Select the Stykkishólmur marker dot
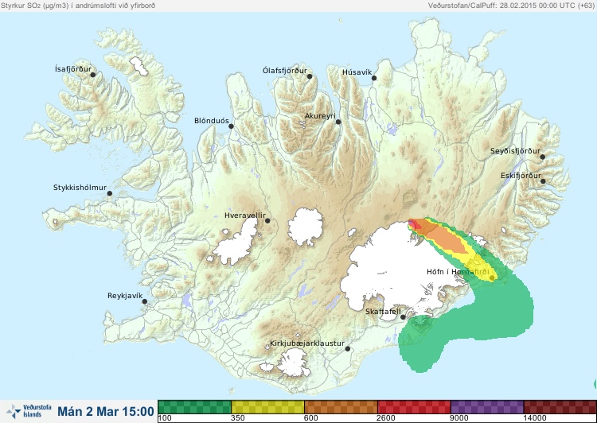Image resolution: width=597 pixels, height=423 pixels. 110,194
